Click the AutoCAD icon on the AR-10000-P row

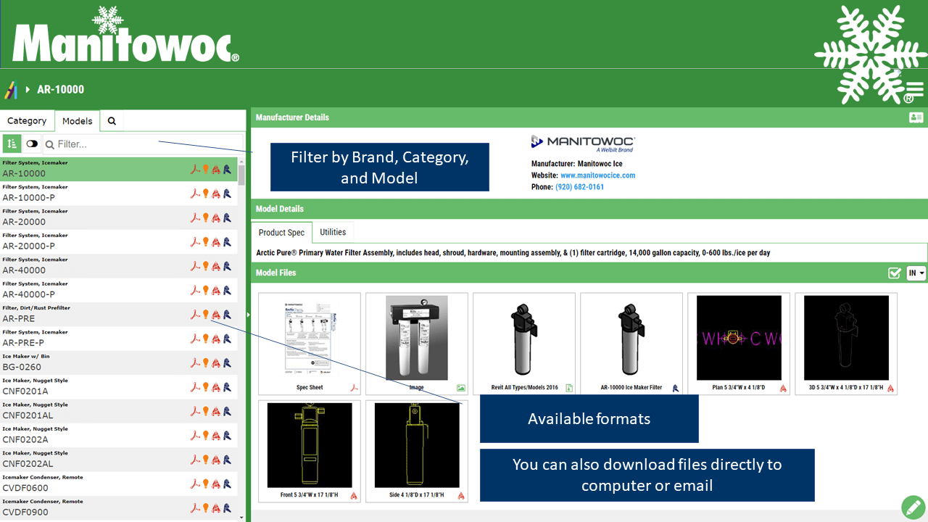point(216,194)
